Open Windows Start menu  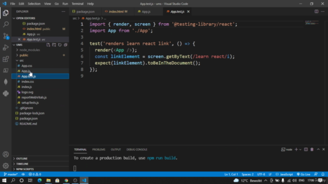click(4, 180)
